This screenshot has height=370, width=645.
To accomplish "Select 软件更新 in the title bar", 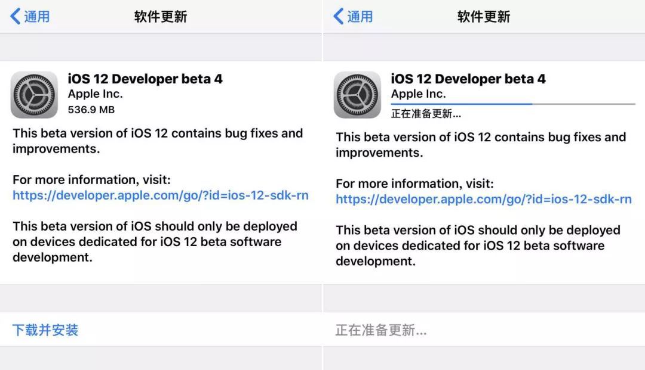I will point(160,17).
